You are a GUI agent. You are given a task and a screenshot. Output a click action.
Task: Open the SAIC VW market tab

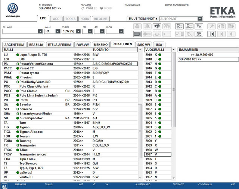143,45
